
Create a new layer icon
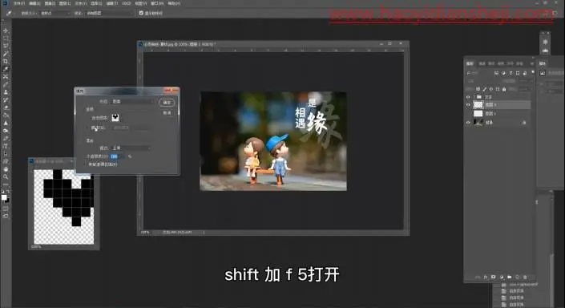click(x=517, y=277)
